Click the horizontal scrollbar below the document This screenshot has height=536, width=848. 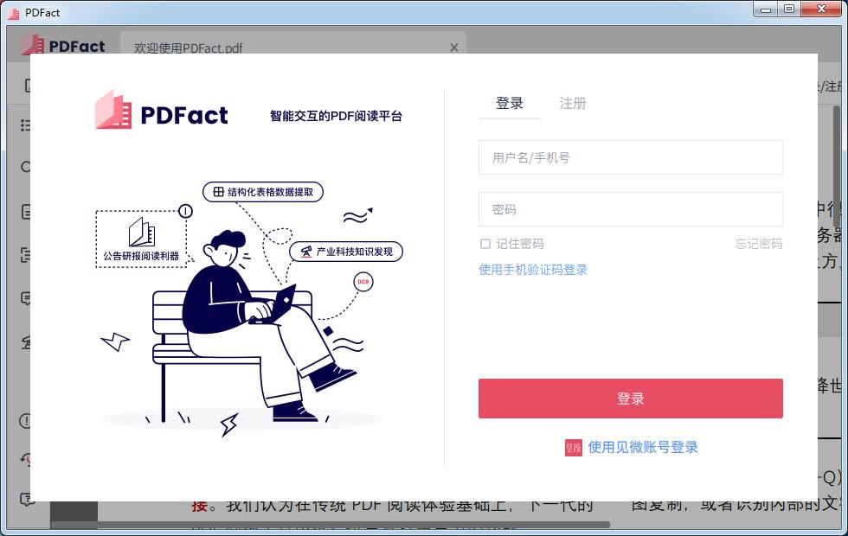330,524
